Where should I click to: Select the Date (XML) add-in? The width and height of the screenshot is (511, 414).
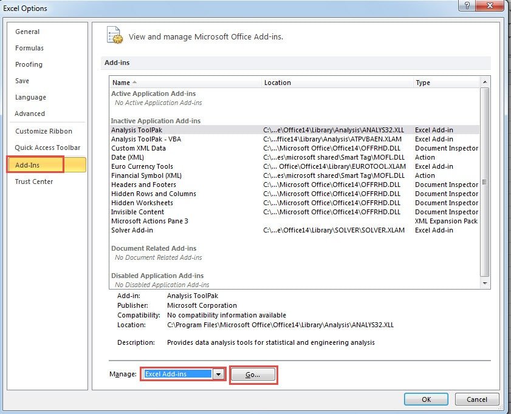[x=295, y=157]
